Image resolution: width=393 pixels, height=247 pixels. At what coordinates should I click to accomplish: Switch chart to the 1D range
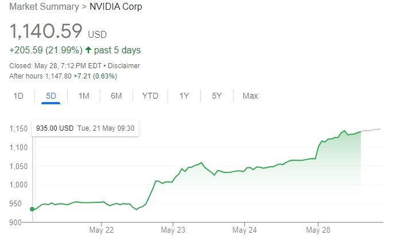coord(18,96)
